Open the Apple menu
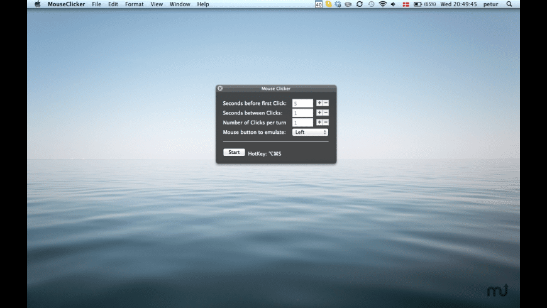The height and width of the screenshot is (308, 547). point(38,4)
